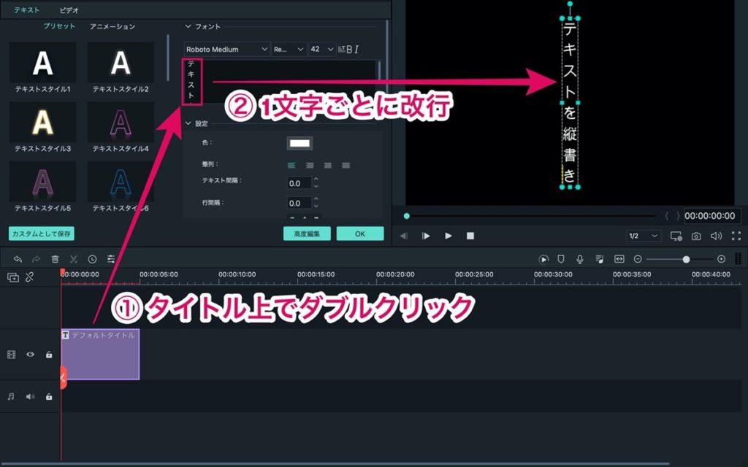The height and width of the screenshot is (467, 748).
Task: Enter fullscreen preview mode
Action: (x=736, y=236)
